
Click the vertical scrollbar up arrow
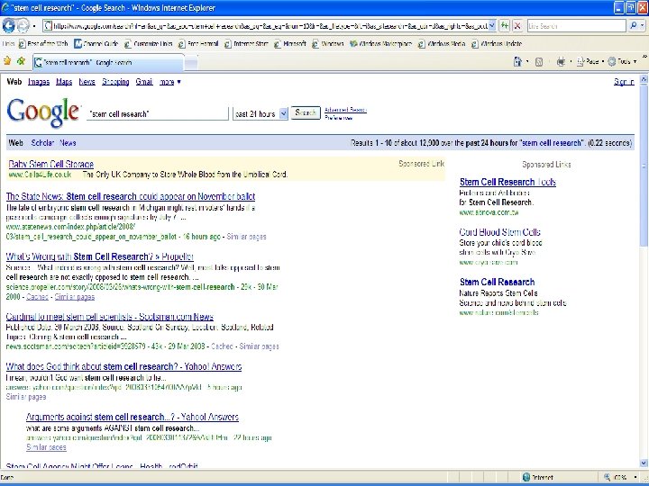[x=644, y=79]
